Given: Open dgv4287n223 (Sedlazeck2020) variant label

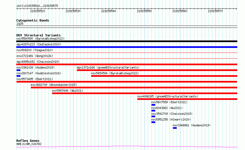Looking at the screenshot, I should pos(39,44).
